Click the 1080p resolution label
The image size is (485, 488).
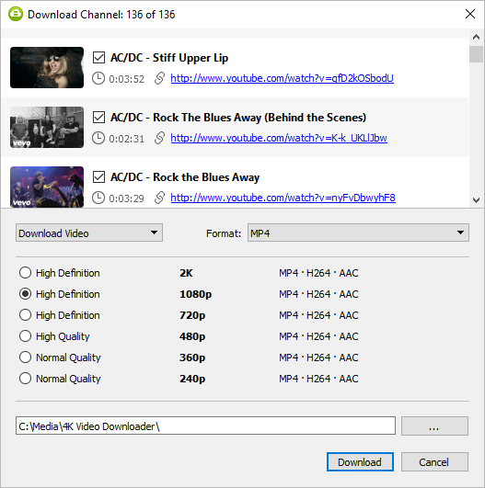coord(195,294)
